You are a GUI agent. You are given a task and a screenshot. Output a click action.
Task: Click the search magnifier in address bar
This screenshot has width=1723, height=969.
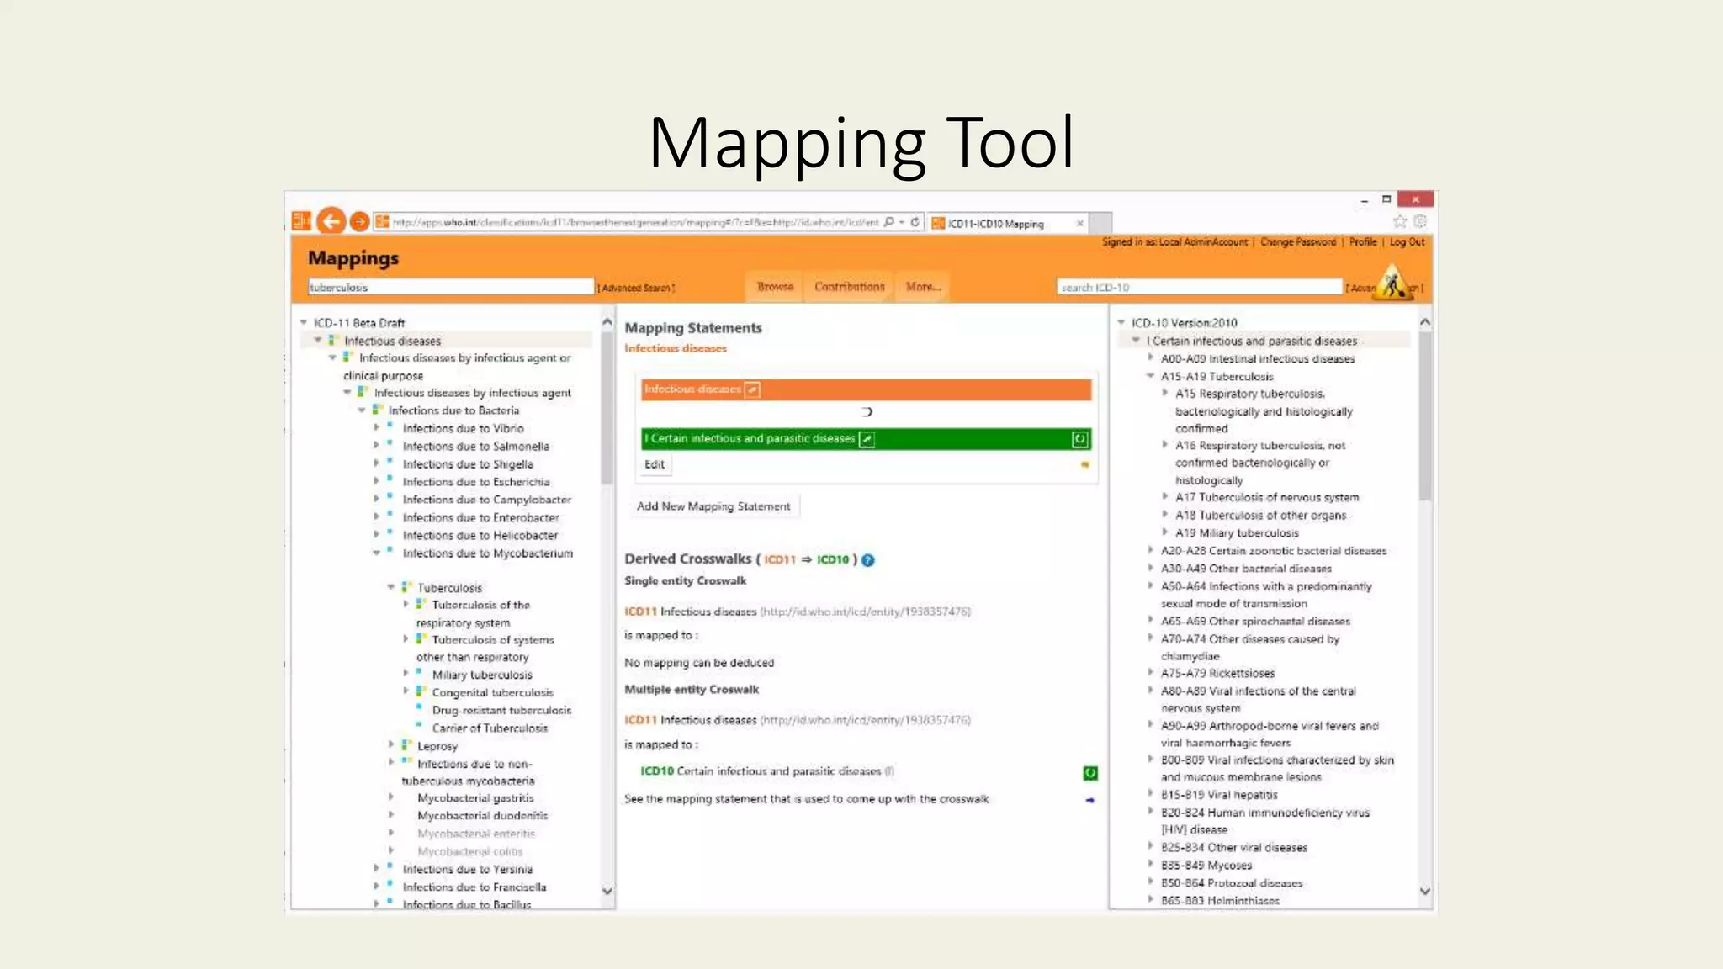click(889, 222)
